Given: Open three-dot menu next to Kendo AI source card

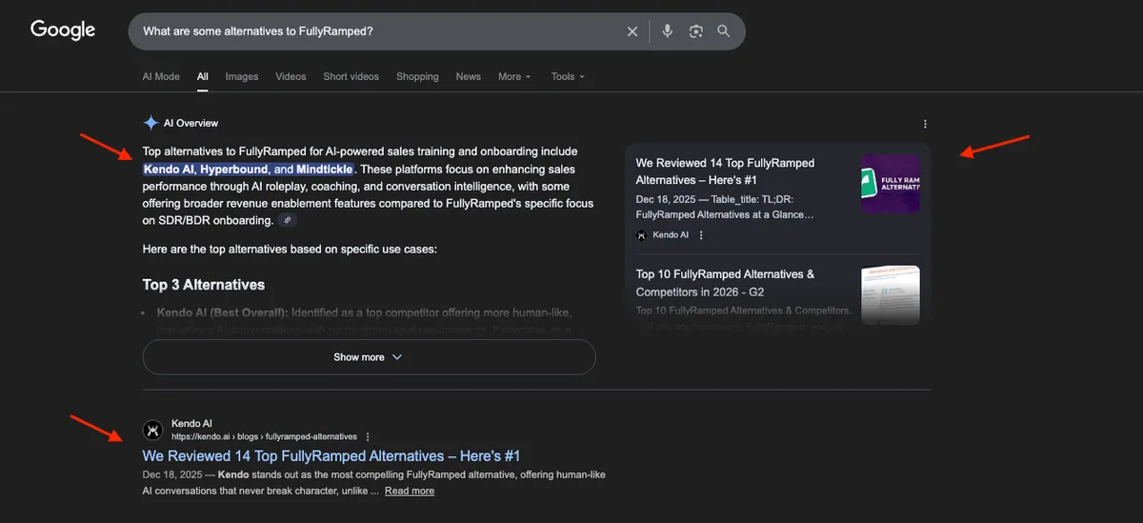Looking at the screenshot, I should (x=701, y=235).
